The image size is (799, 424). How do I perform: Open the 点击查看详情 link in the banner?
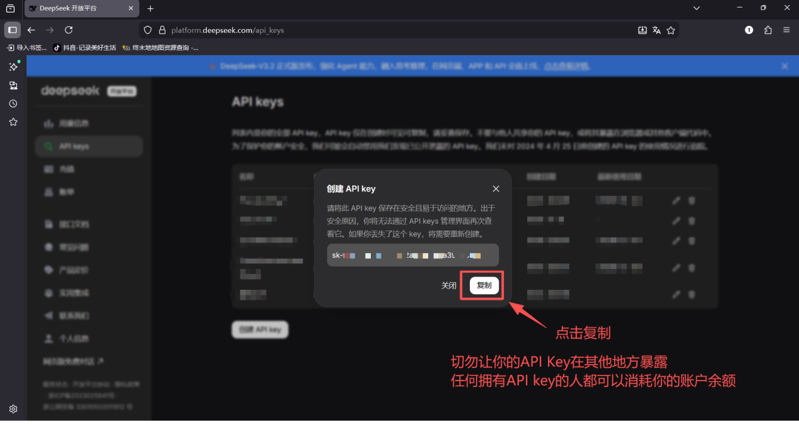(566, 66)
